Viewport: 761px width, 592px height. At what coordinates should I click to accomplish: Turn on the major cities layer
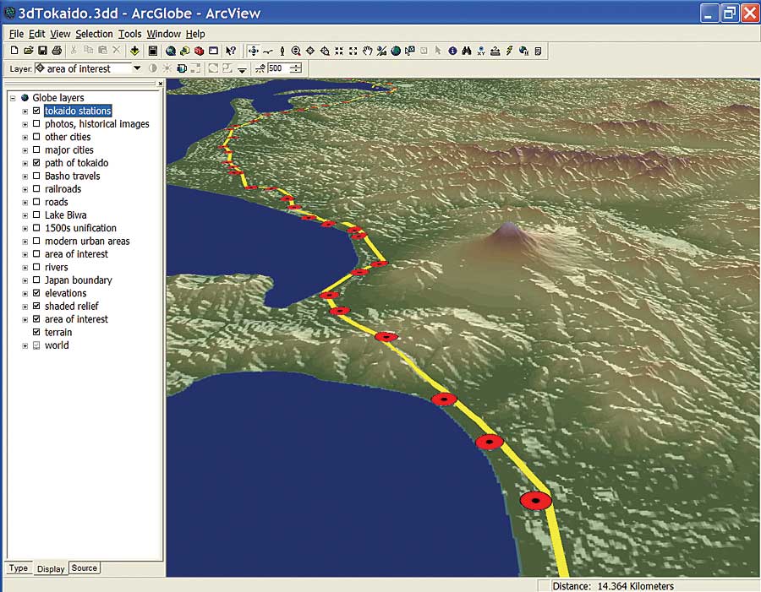pos(36,149)
